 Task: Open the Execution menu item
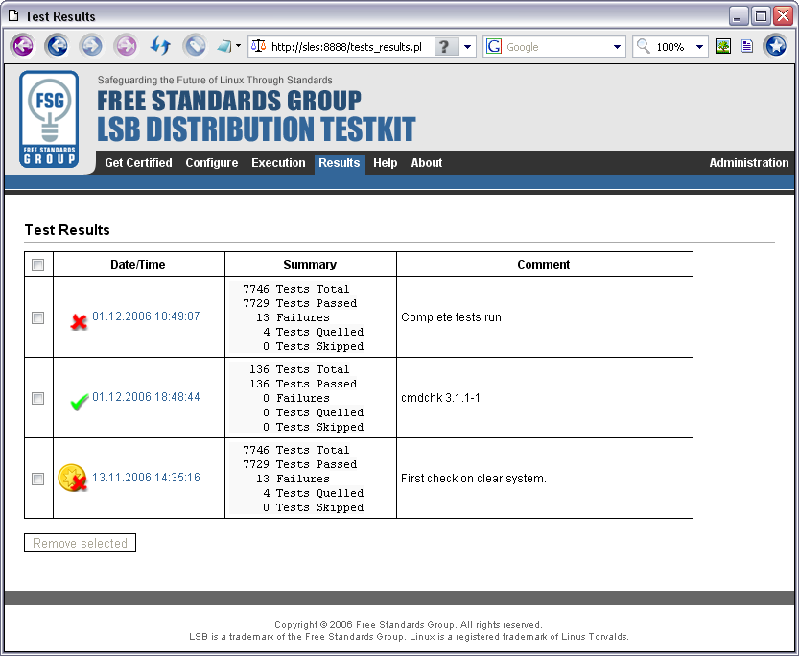click(278, 163)
